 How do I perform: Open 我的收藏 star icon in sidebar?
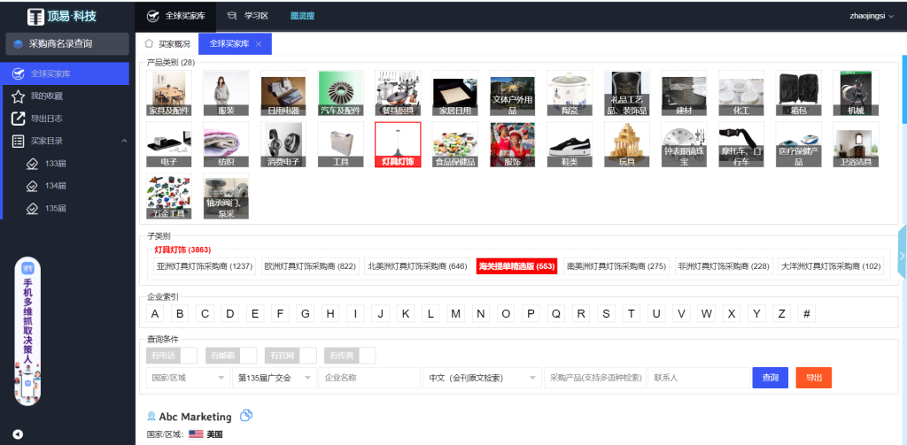click(x=18, y=96)
